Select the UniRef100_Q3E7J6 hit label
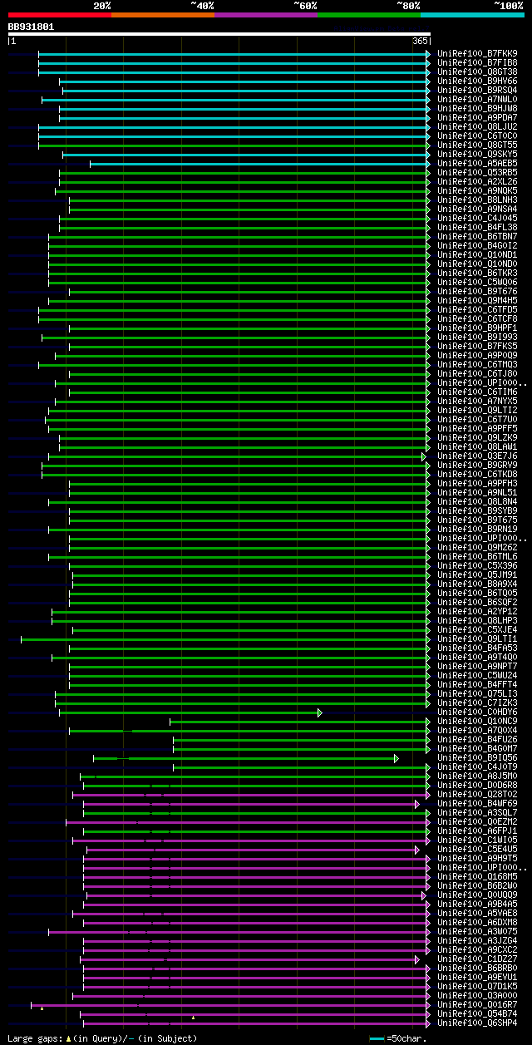Viewport: 532px width, 1045px height. [477, 456]
